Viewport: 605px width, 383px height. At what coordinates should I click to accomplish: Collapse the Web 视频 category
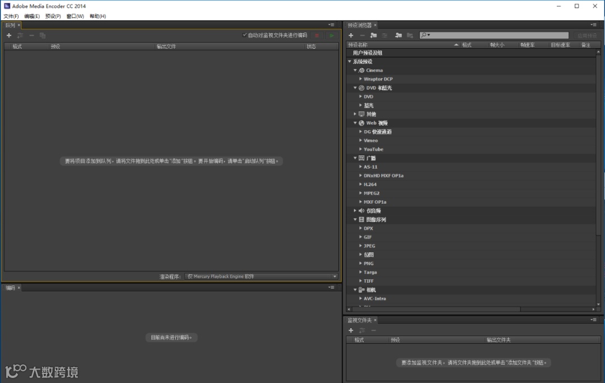coord(355,123)
